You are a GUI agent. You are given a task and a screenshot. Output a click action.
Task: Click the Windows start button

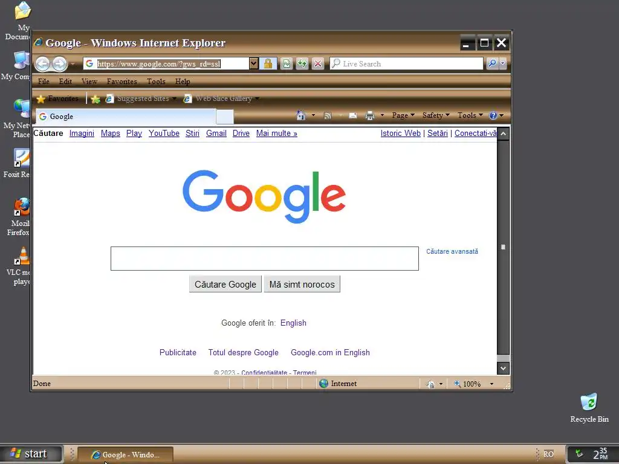[31, 454]
